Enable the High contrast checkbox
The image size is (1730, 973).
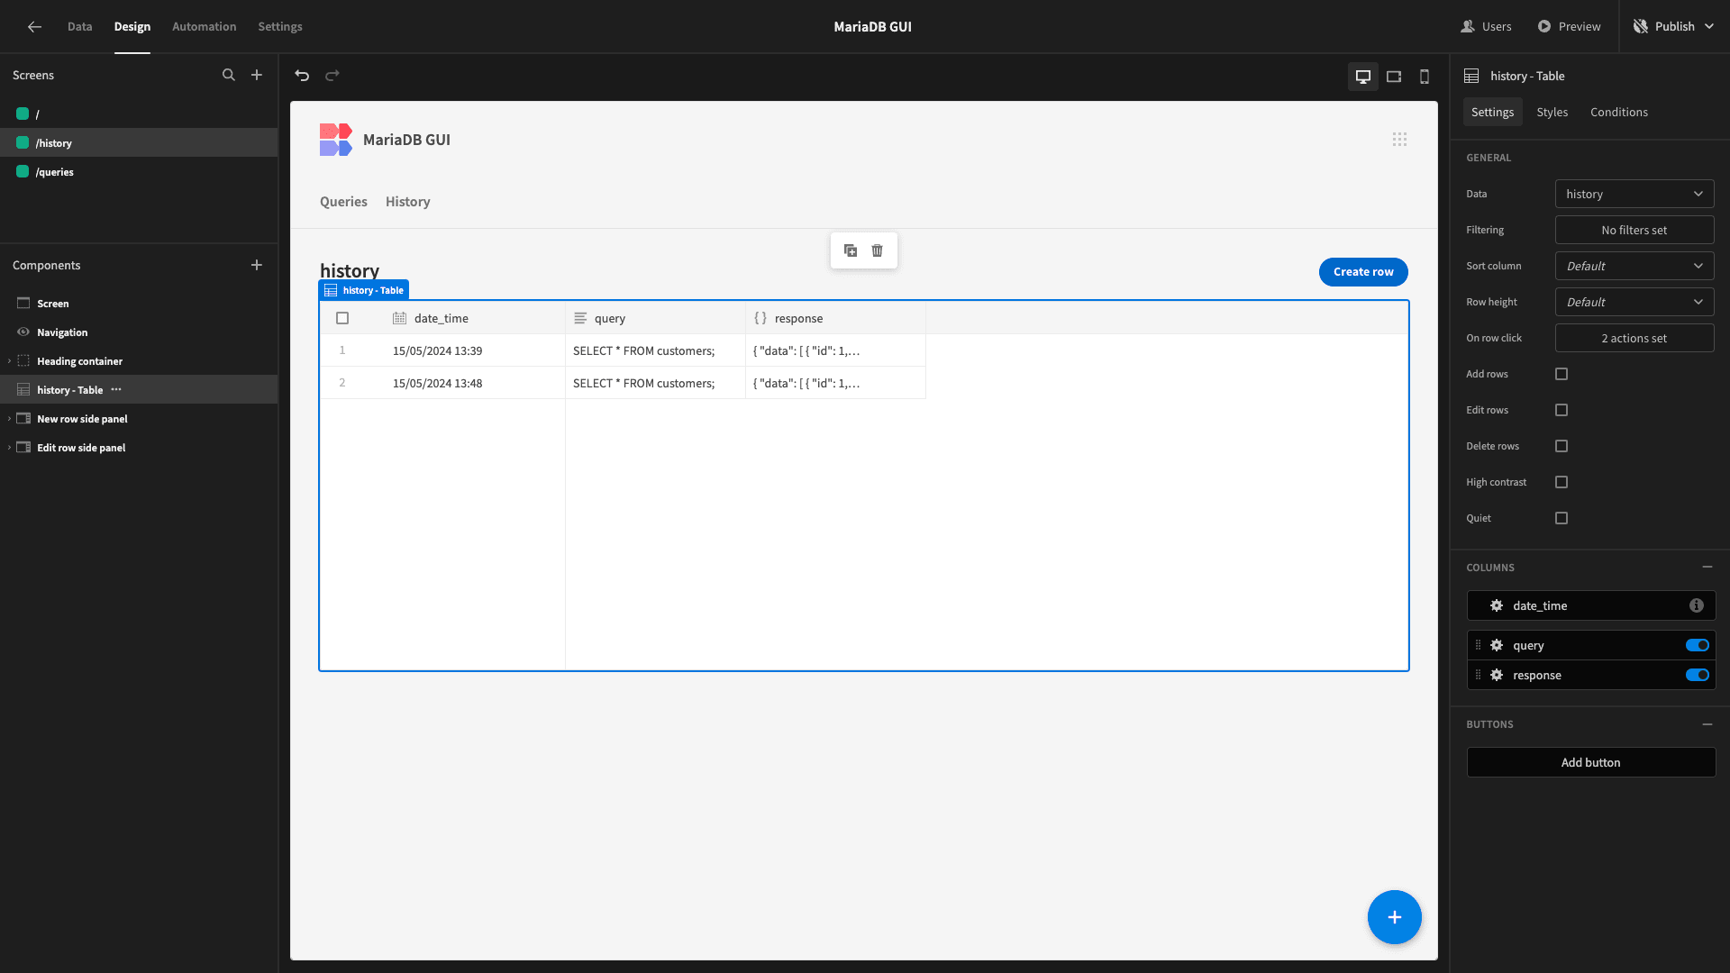click(x=1562, y=482)
